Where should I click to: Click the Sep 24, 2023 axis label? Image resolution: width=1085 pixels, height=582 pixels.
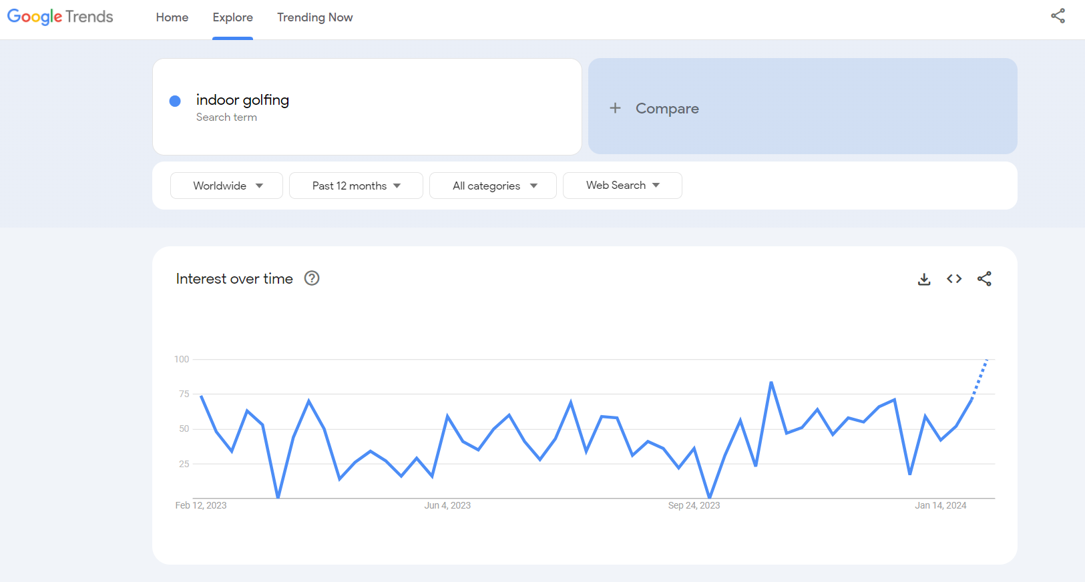point(694,505)
